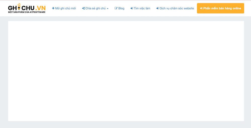Click the Phần mềm bán hàng online button

pos(220,8)
